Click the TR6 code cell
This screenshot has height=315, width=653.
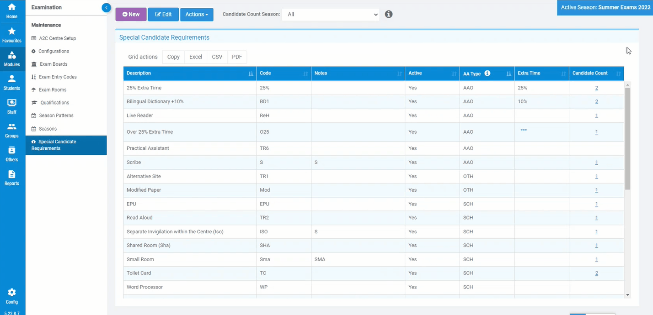tap(284, 148)
